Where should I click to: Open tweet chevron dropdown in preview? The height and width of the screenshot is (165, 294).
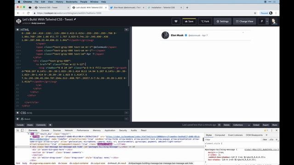click(x=243, y=33)
